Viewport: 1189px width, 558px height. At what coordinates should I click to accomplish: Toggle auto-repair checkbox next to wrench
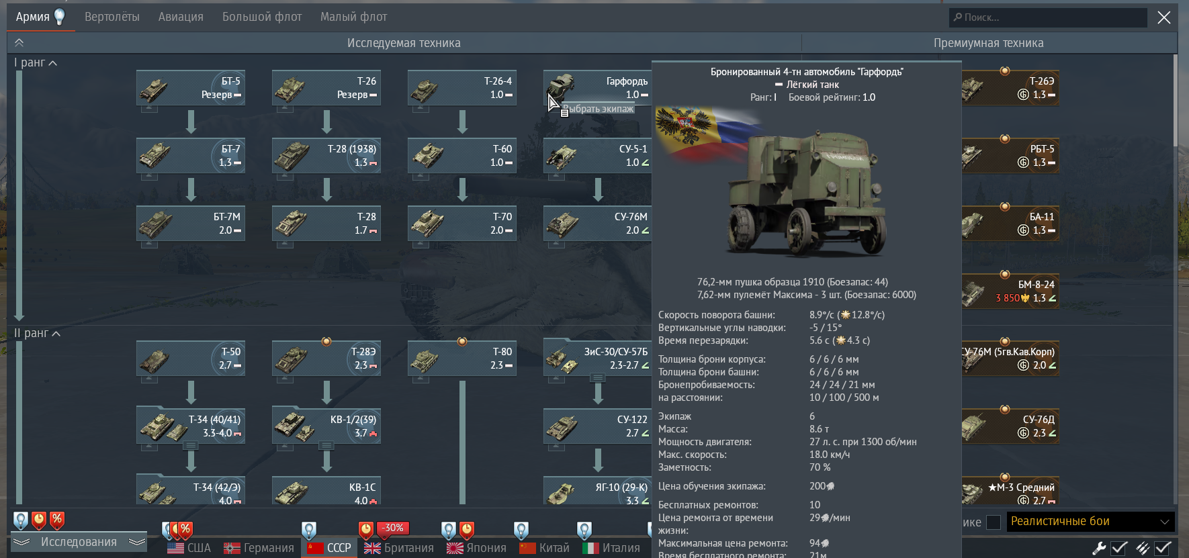1118,548
